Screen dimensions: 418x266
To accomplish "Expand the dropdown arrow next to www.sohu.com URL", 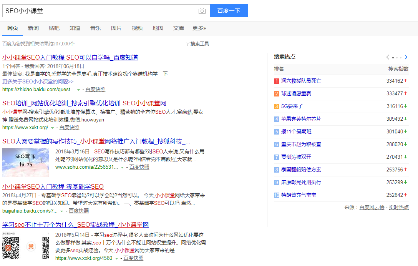I will pos(122,168).
